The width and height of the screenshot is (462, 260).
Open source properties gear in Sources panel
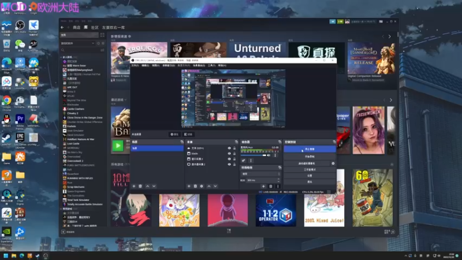click(x=202, y=186)
